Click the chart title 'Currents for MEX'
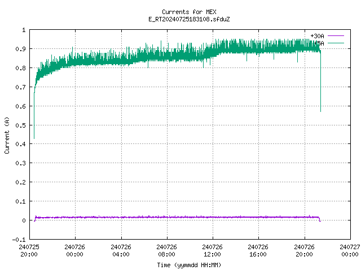The width and height of the screenshot is (361, 270). [189, 12]
